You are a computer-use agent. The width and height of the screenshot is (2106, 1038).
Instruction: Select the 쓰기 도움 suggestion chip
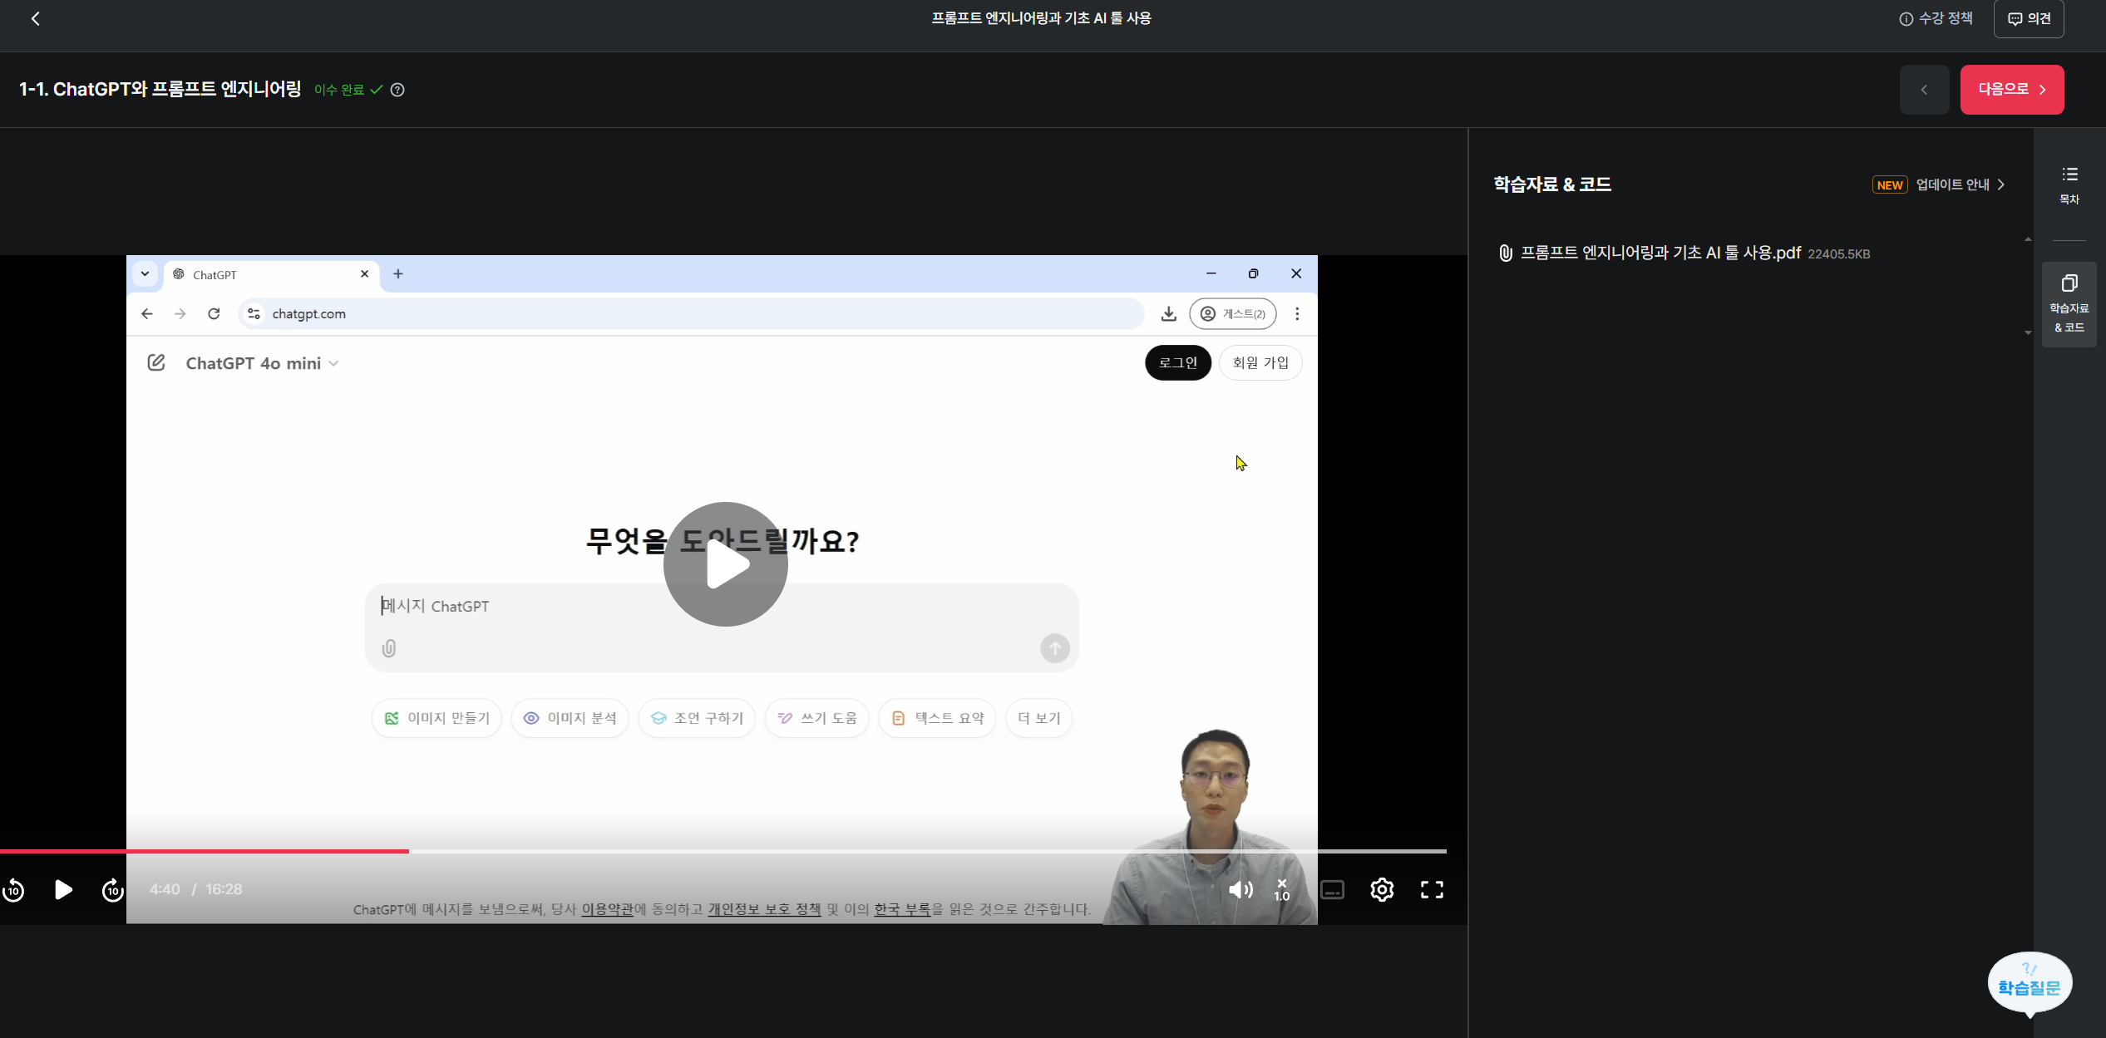click(x=816, y=718)
